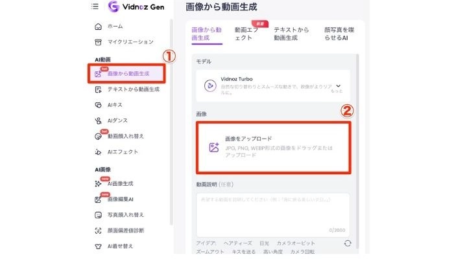Click the キスを送る idea suggestion
The width and height of the screenshot is (454, 259).
[x=244, y=252]
